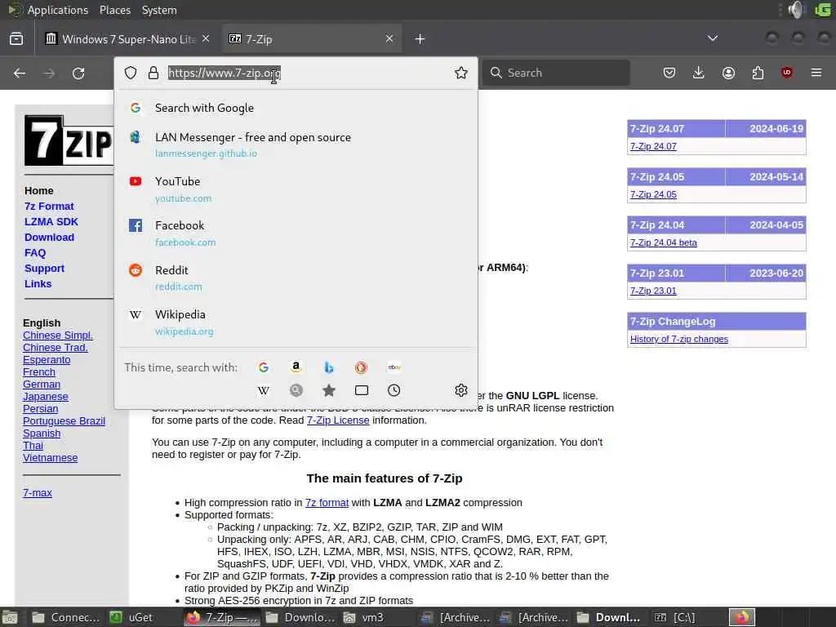
Task: Pick the Wikipedia suggestion
Action: [x=296, y=322]
